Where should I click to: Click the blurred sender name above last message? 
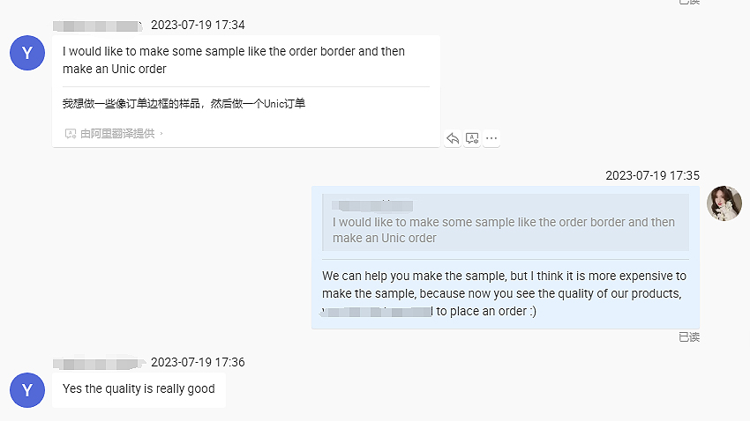pyautogui.click(x=97, y=362)
